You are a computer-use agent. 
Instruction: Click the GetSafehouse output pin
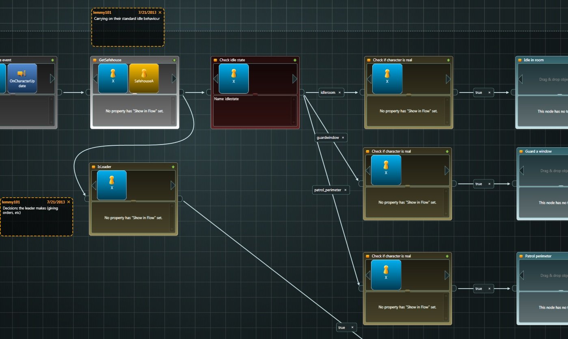point(181,92)
